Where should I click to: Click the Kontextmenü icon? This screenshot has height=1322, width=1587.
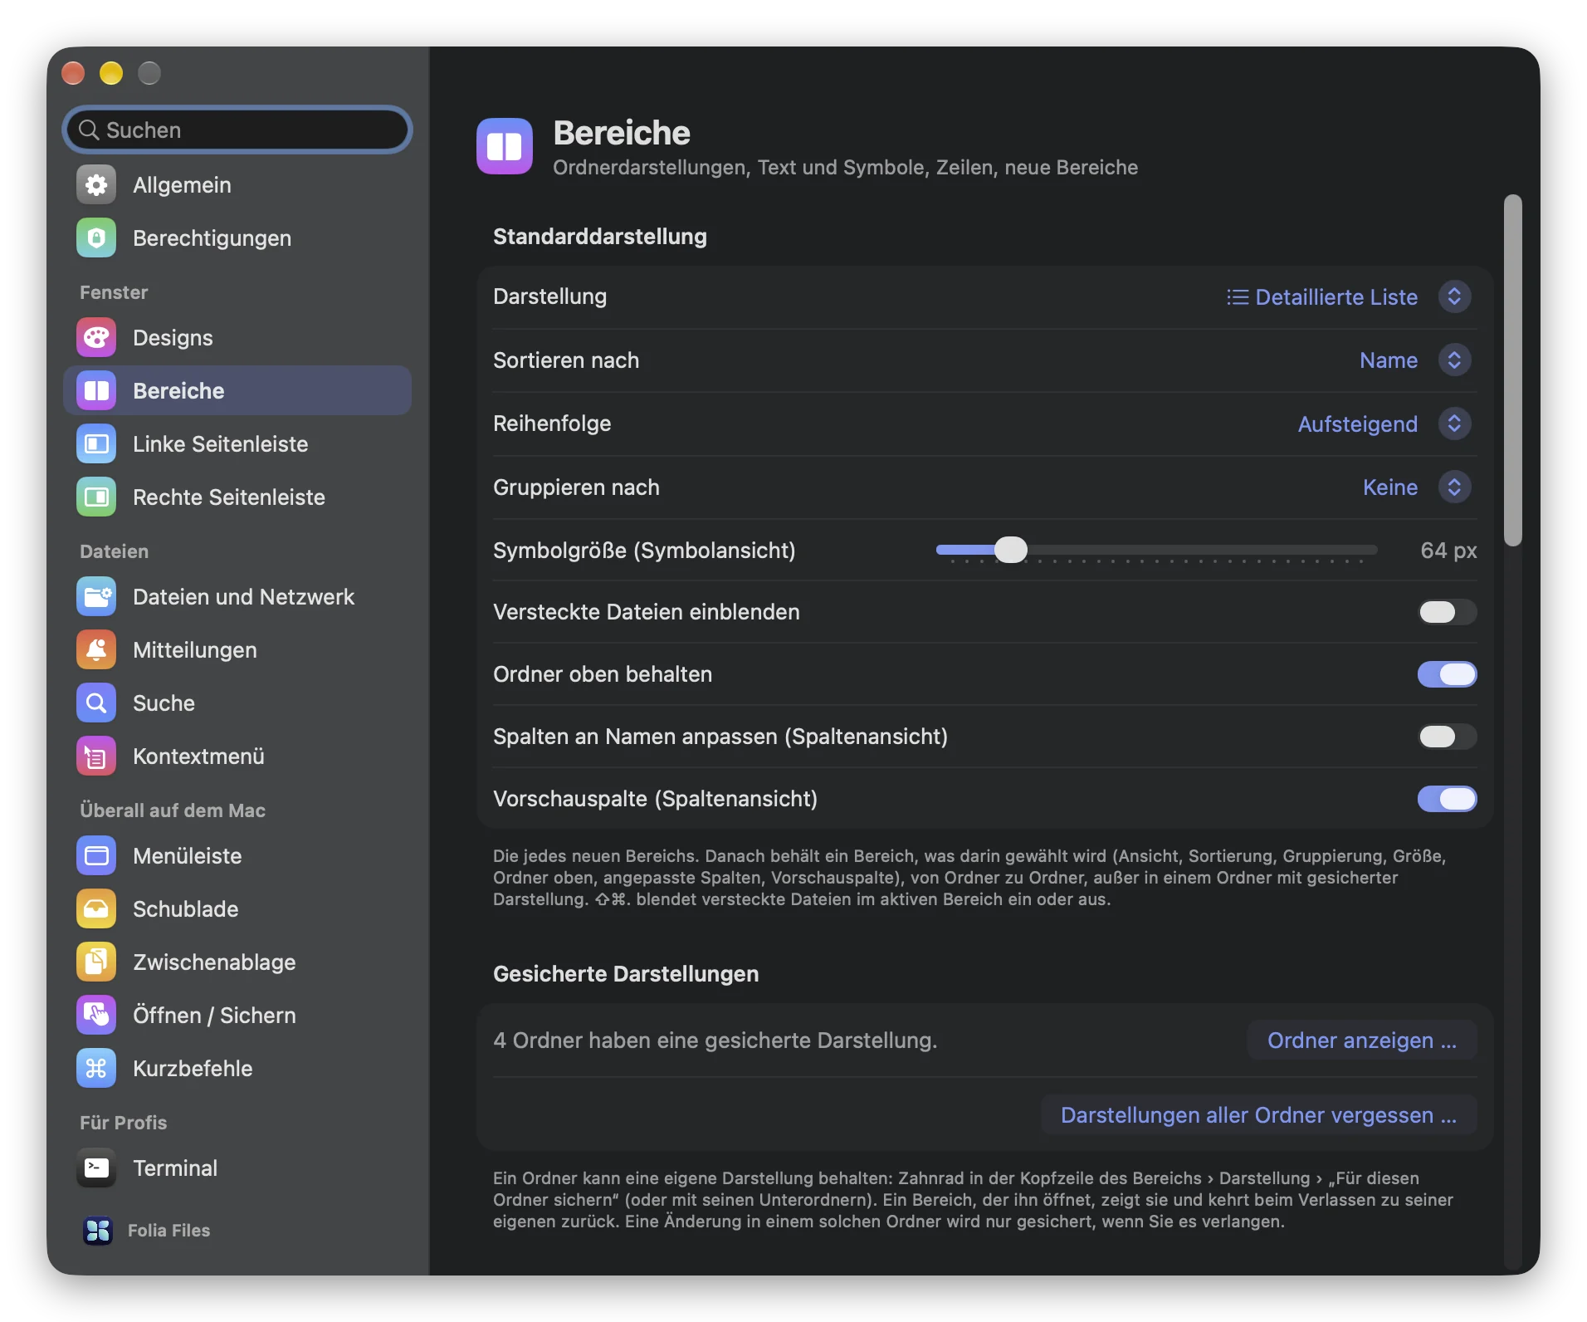96,756
